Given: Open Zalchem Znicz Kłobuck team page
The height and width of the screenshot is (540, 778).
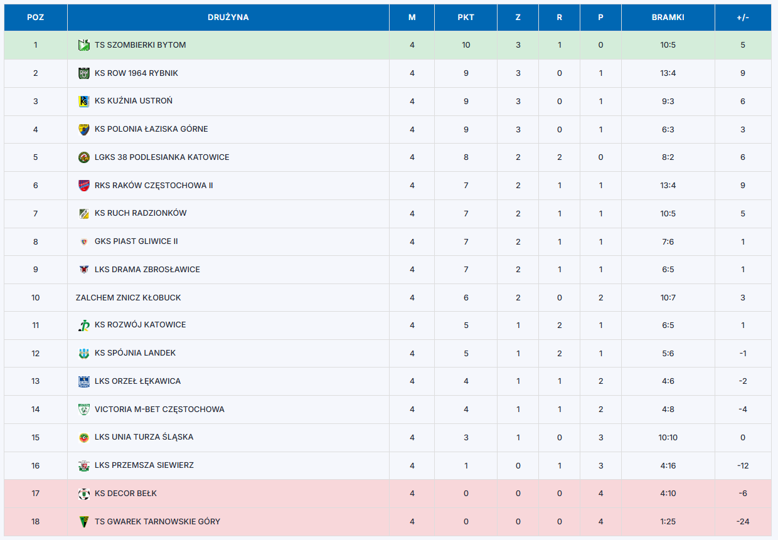Looking at the screenshot, I should tap(128, 298).
